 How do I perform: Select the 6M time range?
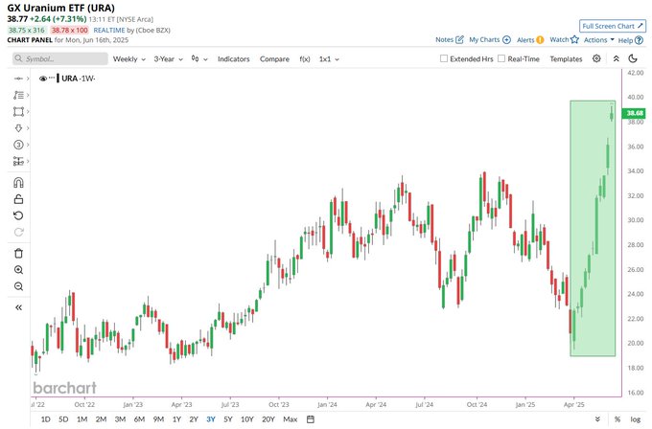tap(139, 419)
